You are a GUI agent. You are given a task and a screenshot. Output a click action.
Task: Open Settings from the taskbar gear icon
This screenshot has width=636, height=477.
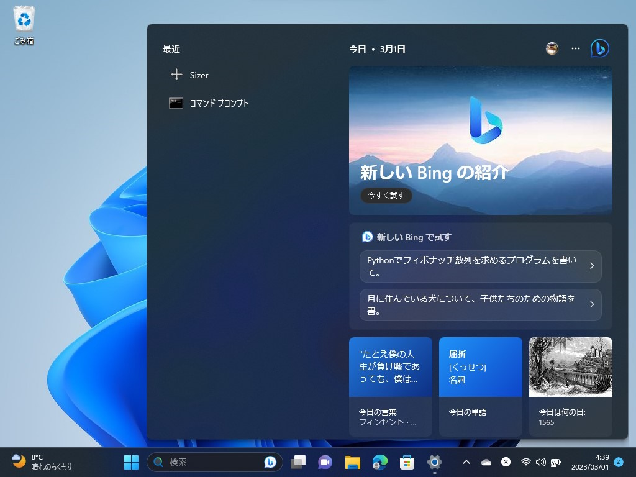point(433,463)
